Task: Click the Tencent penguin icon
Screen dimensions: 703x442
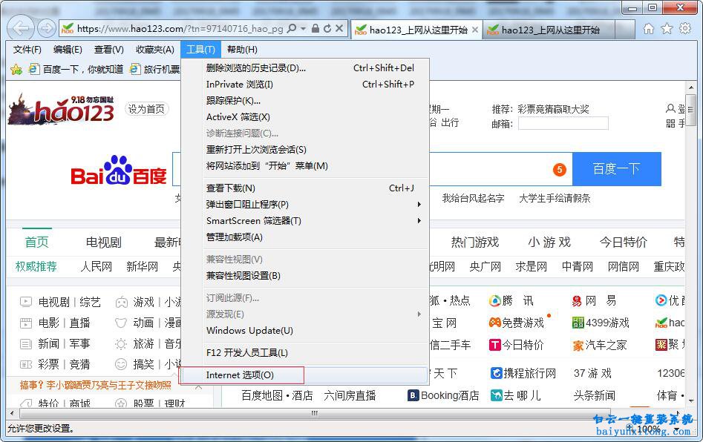Action: click(495, 301)
